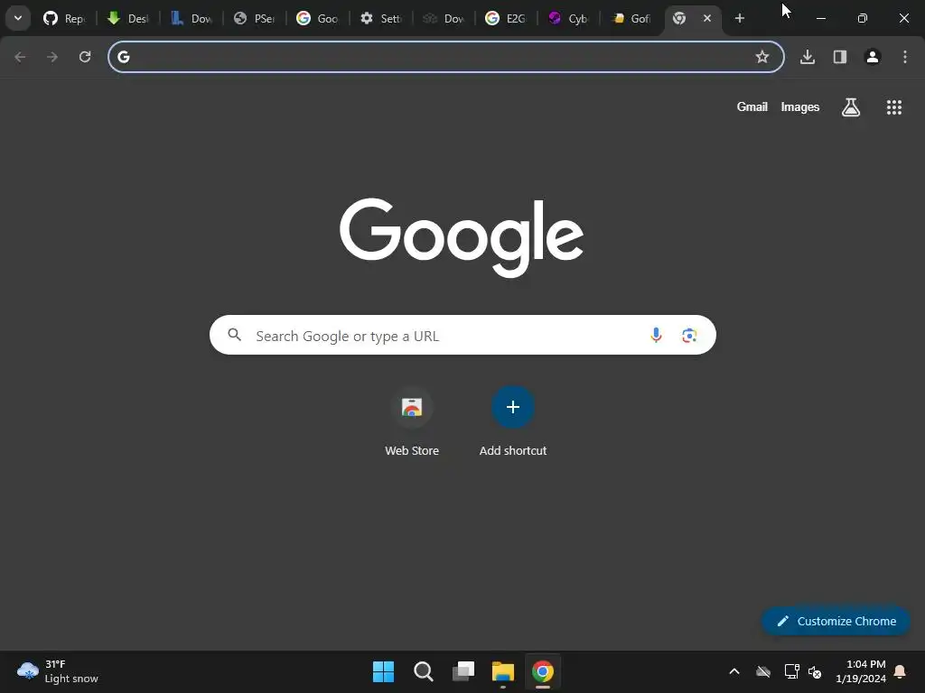Click the Add shortcut button

[513, 422]
